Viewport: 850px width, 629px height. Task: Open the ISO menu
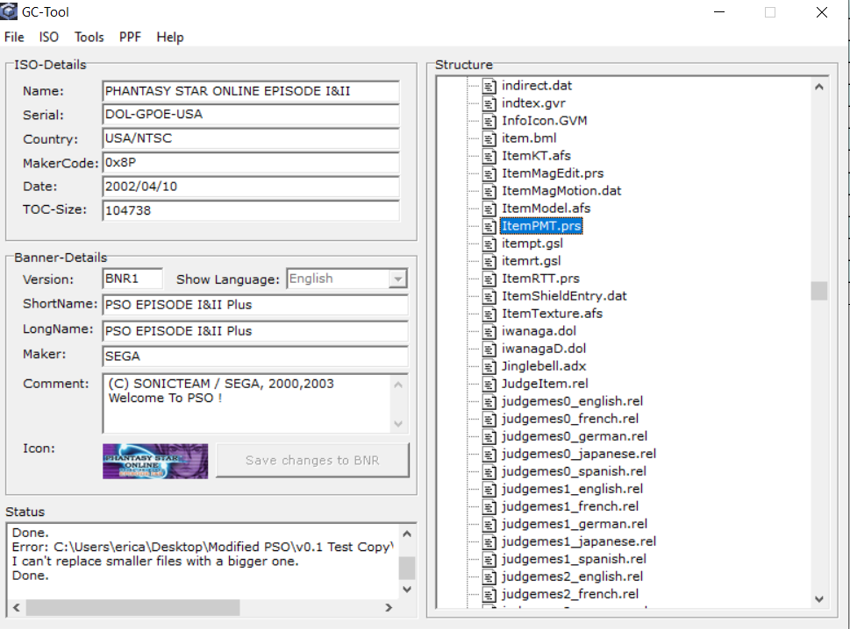49,37
